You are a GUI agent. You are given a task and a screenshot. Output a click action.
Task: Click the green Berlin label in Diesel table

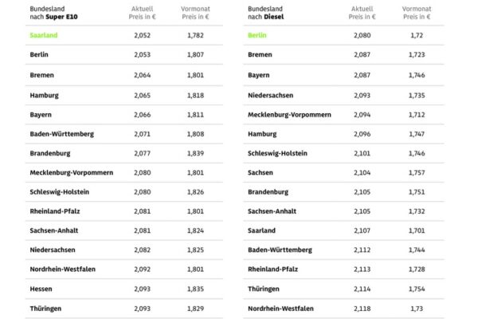tap(257, 35)
